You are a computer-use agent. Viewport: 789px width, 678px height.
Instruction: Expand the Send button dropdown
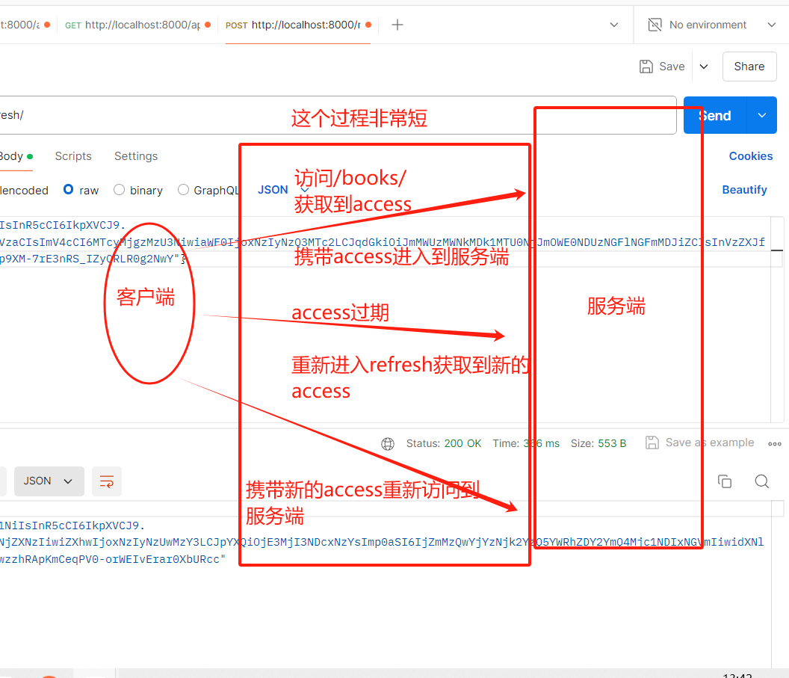point(761,115)
